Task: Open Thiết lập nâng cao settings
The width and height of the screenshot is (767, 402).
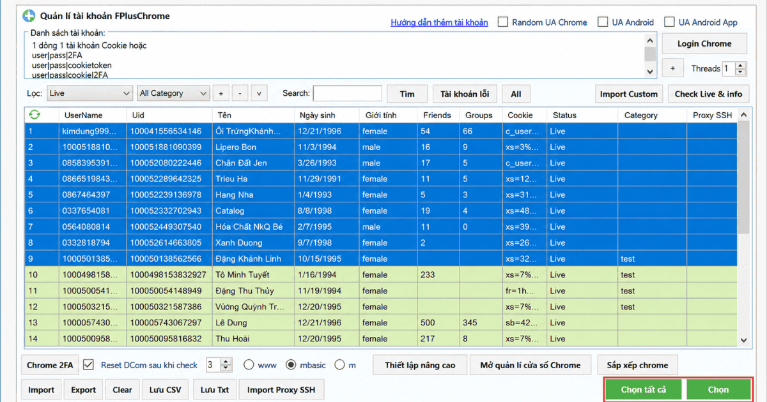Action: click(x=420, y=365)
